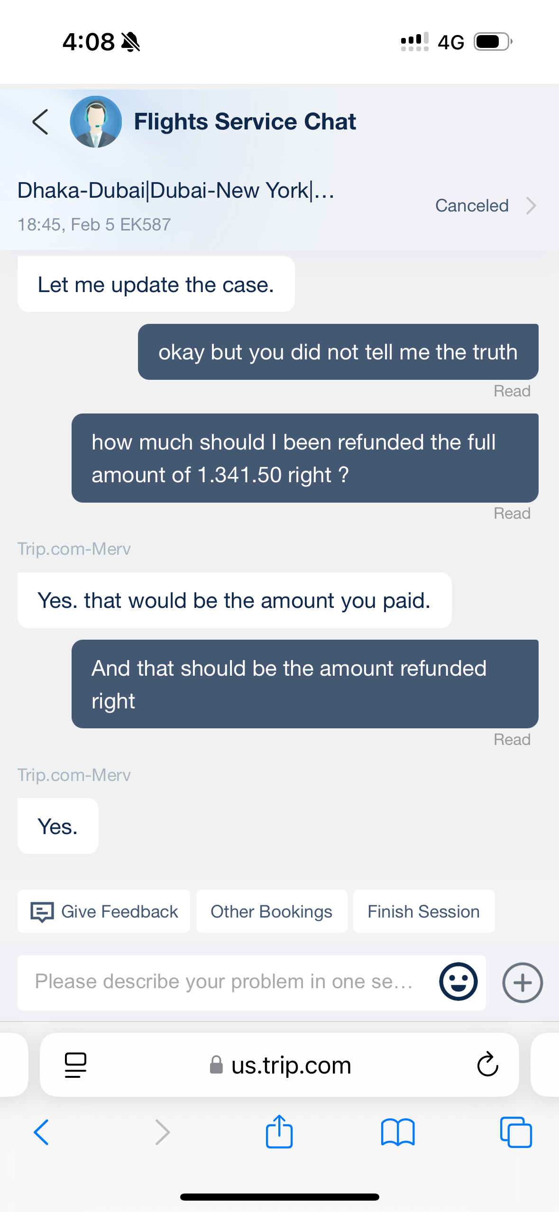559x1212 pixels.
Task: Reload the us.trip.com page
Action: pyautogui.click(x=487, y=1065)
